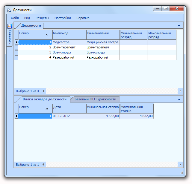Click the Максимальный разряд column header
192x184 pixels.
(162, 35)
